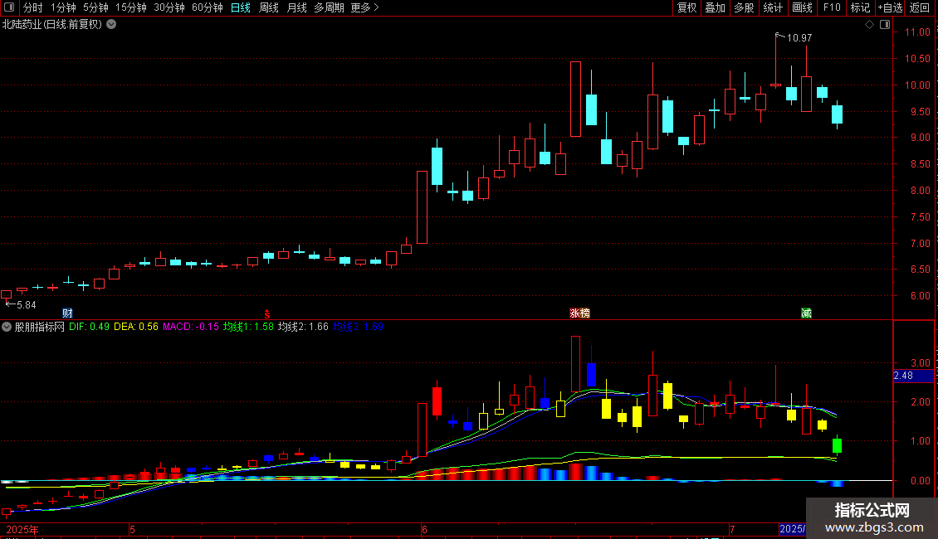Click the 2025年 label on time axis
Screen dimensions: 938x539
pos(22,529)
